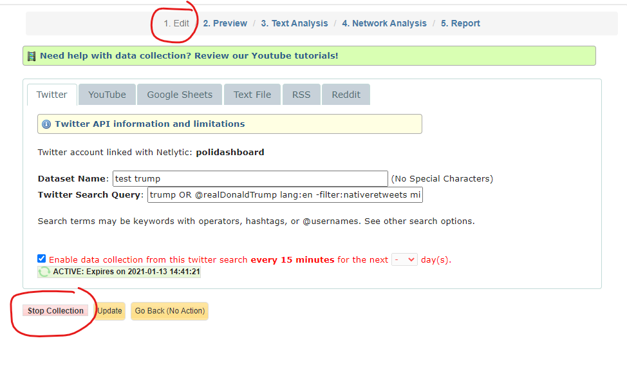Switch to the RSS tab
627x365 pixels.
301,95
